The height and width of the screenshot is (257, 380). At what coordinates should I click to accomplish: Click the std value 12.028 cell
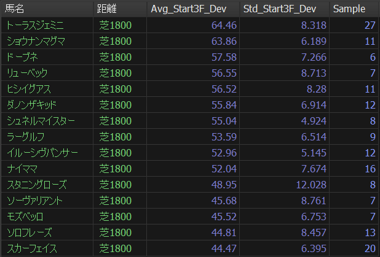point(284,185)
